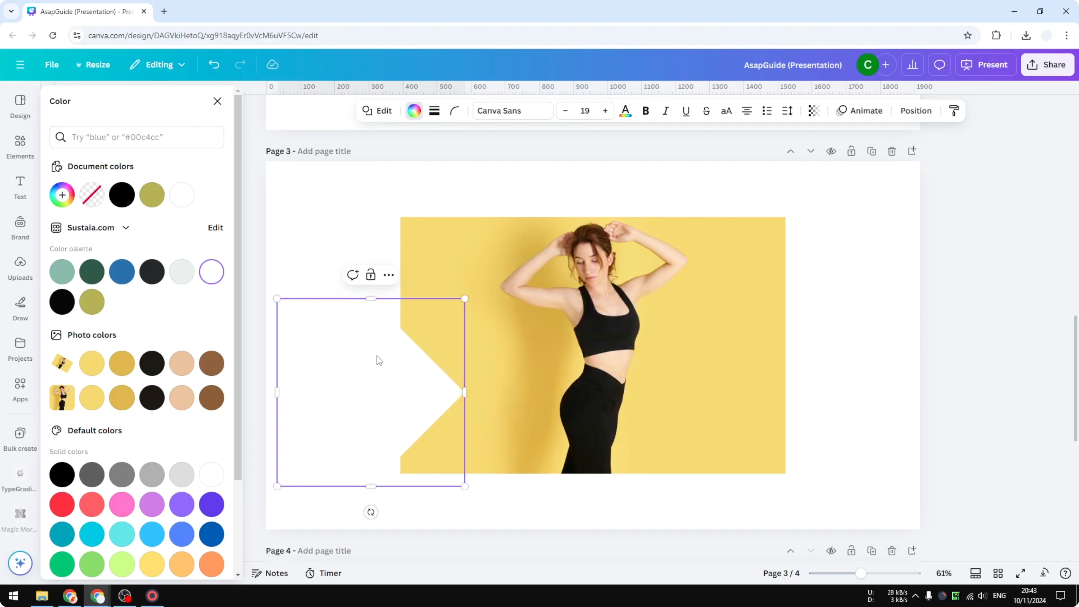The width and height of the screenshot is (1079, 607).
Task: Open the Uploads panel
Action: click(20, 268)
